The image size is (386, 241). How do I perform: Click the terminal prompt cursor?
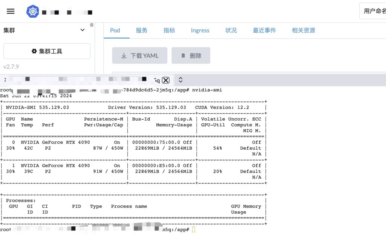tap(193, 229)
